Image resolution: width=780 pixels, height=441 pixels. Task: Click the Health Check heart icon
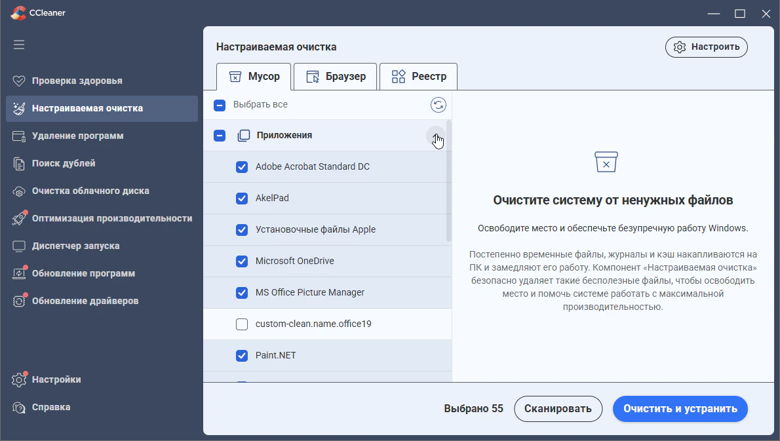(x=19, y=81)
